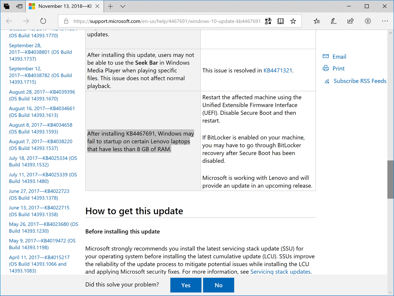Click 'Before installing this update' subheading
The image size is (394, 296).
pos(123,232)
